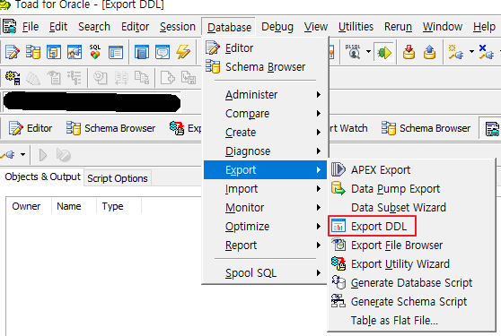The height and width of the screenshot is (336, 501).
Task: Open the Search menu
Action: 94,27
